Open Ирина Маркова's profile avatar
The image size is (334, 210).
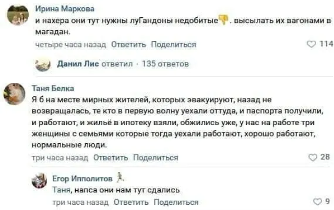coord(17,15)
